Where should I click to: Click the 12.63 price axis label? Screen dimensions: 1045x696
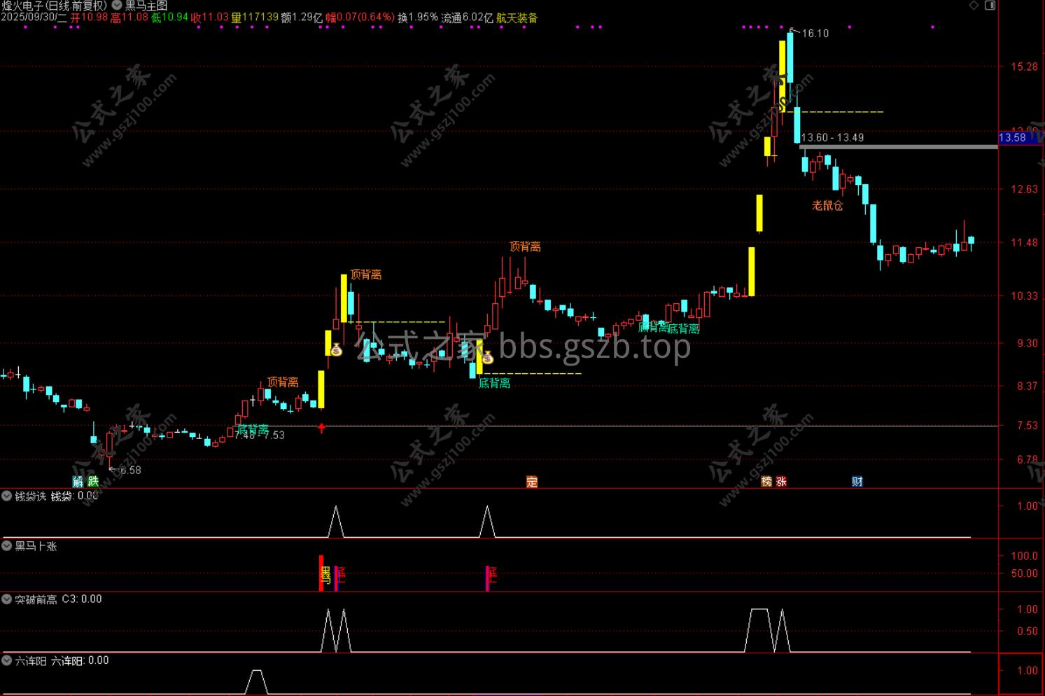(x=1024, y=189)
